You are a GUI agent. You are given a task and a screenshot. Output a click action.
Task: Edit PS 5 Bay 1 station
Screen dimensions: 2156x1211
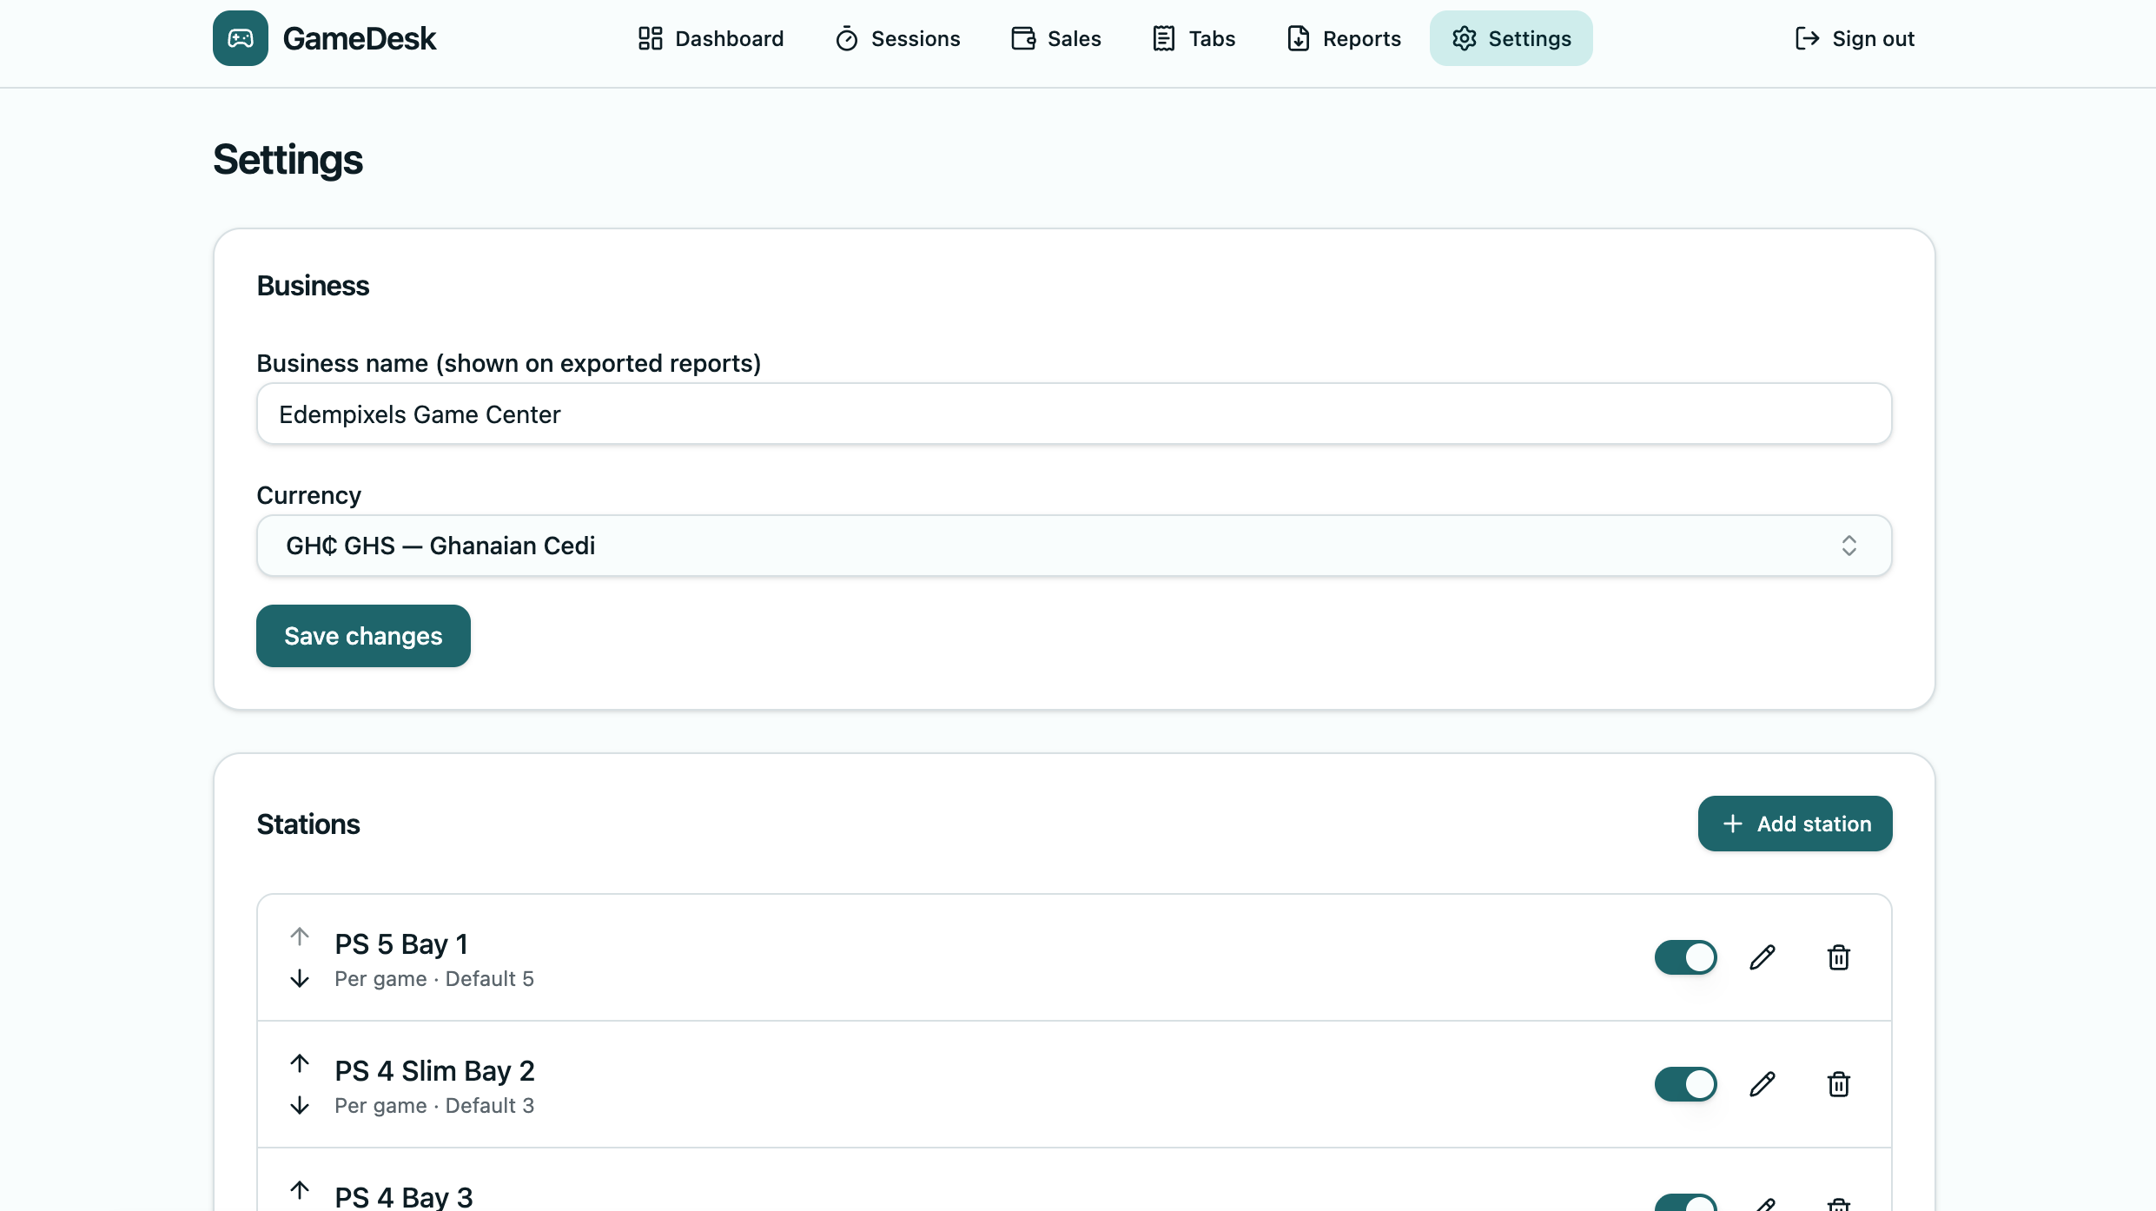[1762, 957]
